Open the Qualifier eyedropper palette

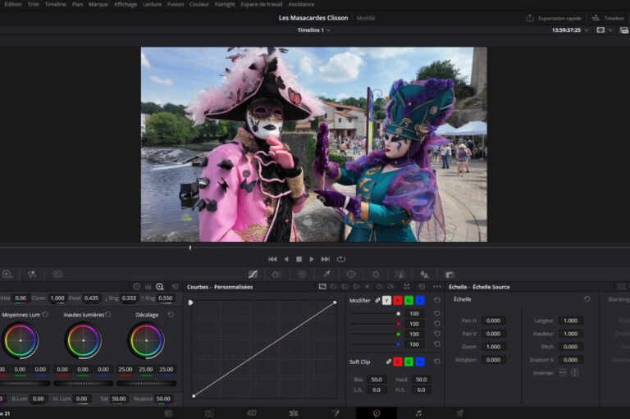point(326,275)
